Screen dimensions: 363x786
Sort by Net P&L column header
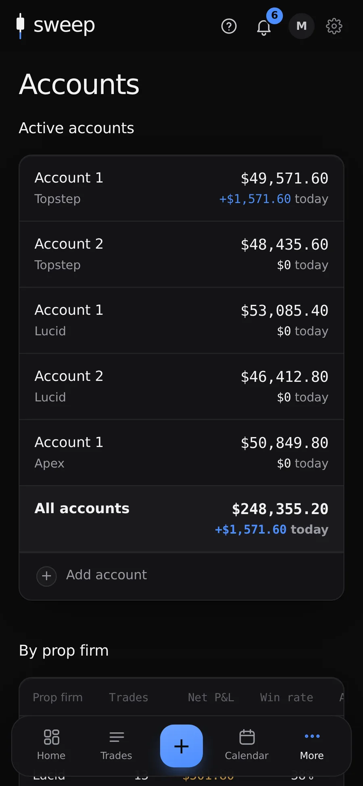click(x=211, y=697)
